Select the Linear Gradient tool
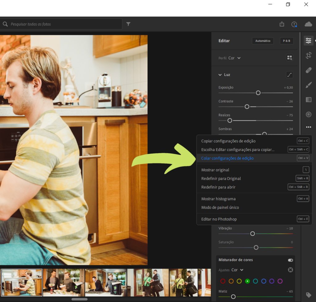The width and height of the screenshot is (316, 302). pyautogui.click(x=308, y=100)
